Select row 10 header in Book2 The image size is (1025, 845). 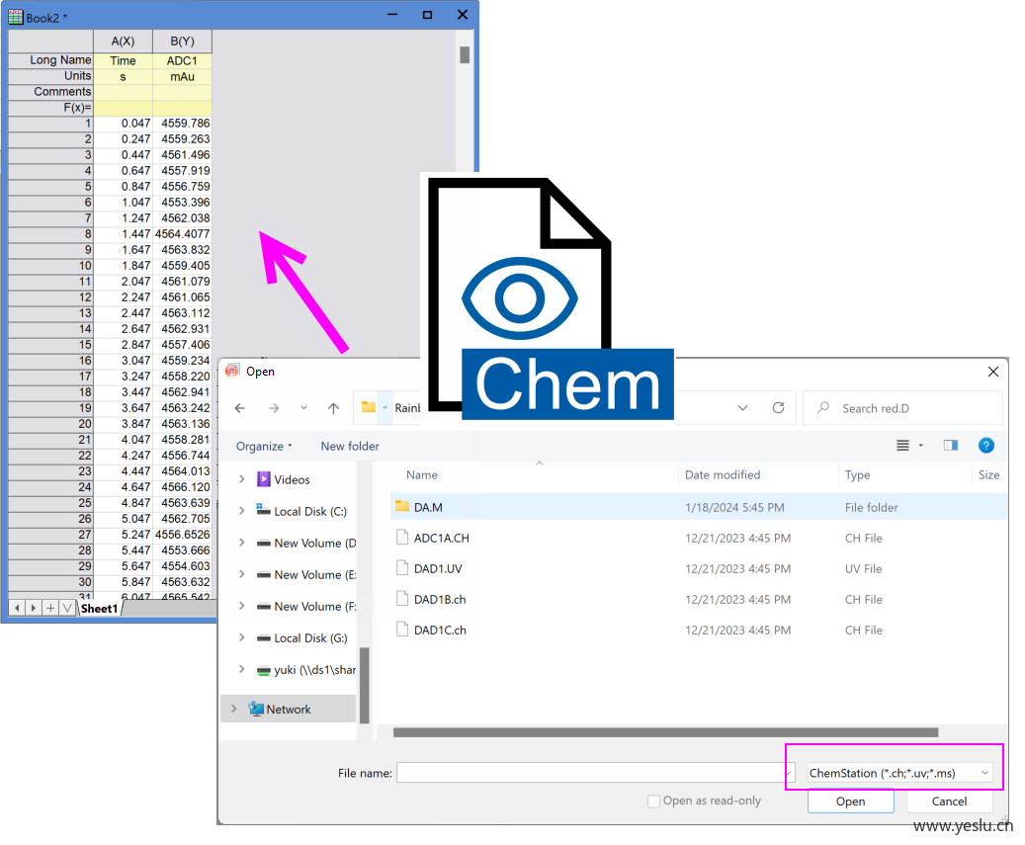[x=51, y=265]
